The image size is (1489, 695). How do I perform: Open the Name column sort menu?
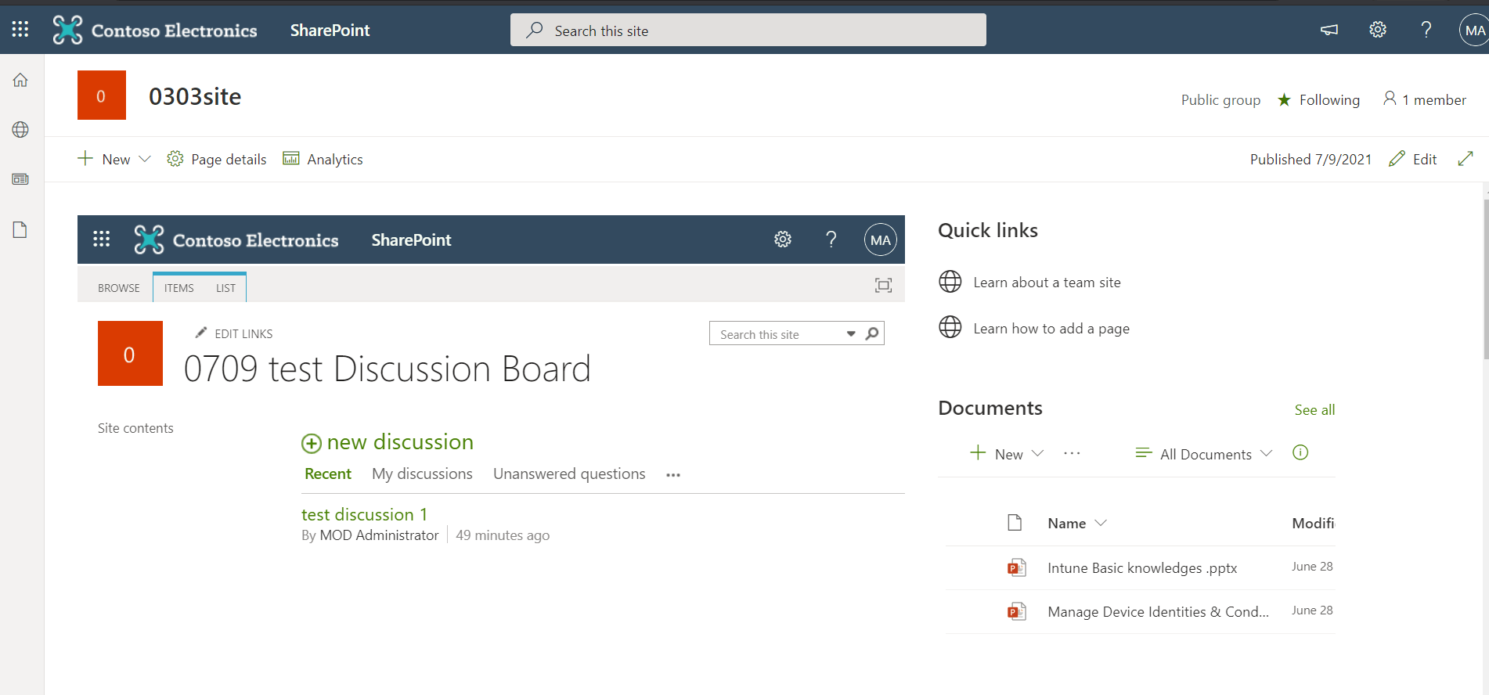pos(1077,523)
